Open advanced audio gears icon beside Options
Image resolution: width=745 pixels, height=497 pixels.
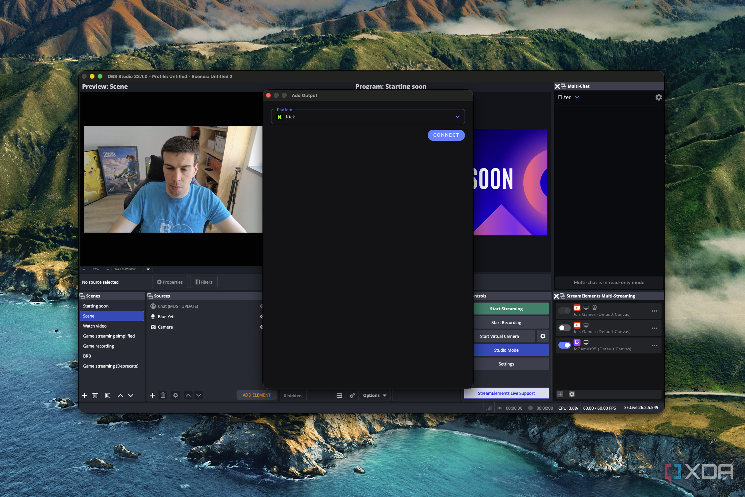click(x=352, y=396)
